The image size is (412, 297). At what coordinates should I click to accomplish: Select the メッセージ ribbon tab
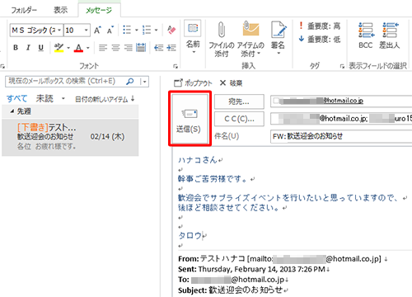(99, 11)
